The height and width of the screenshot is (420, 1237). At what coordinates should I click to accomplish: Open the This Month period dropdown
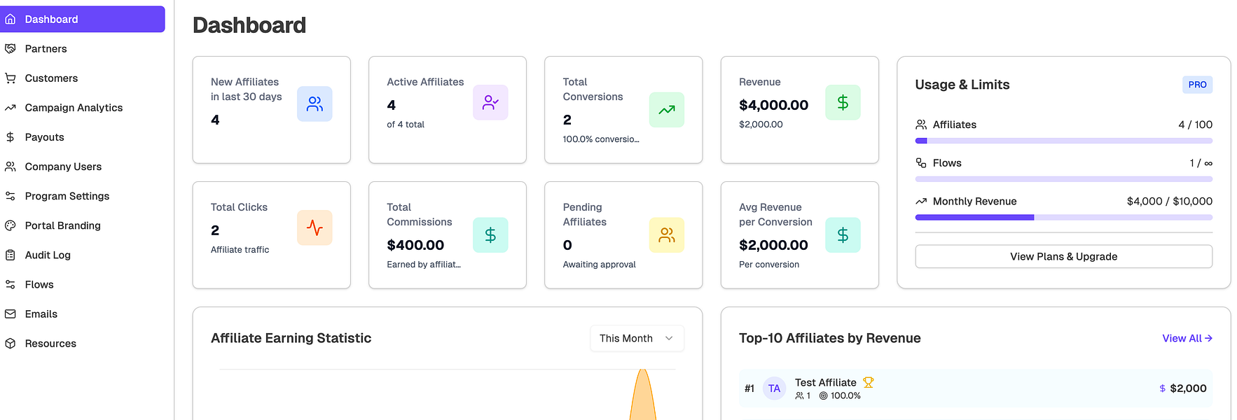[x=637, y=338]
